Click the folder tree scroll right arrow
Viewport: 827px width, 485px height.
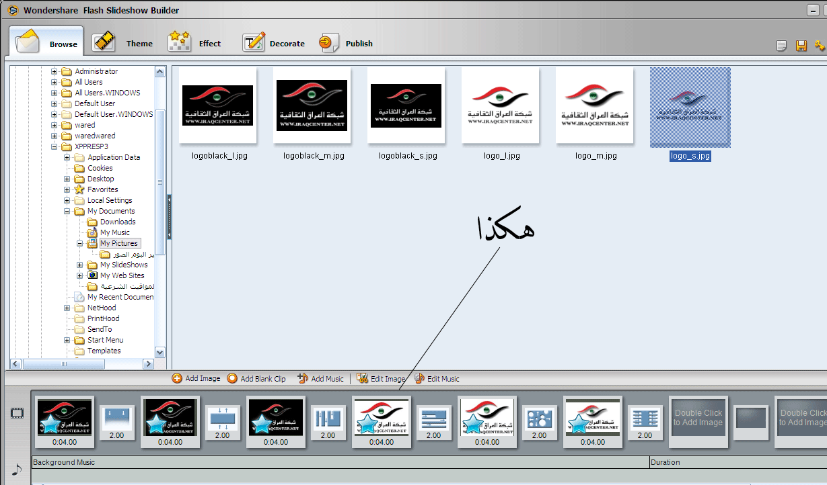pos(149,363)
